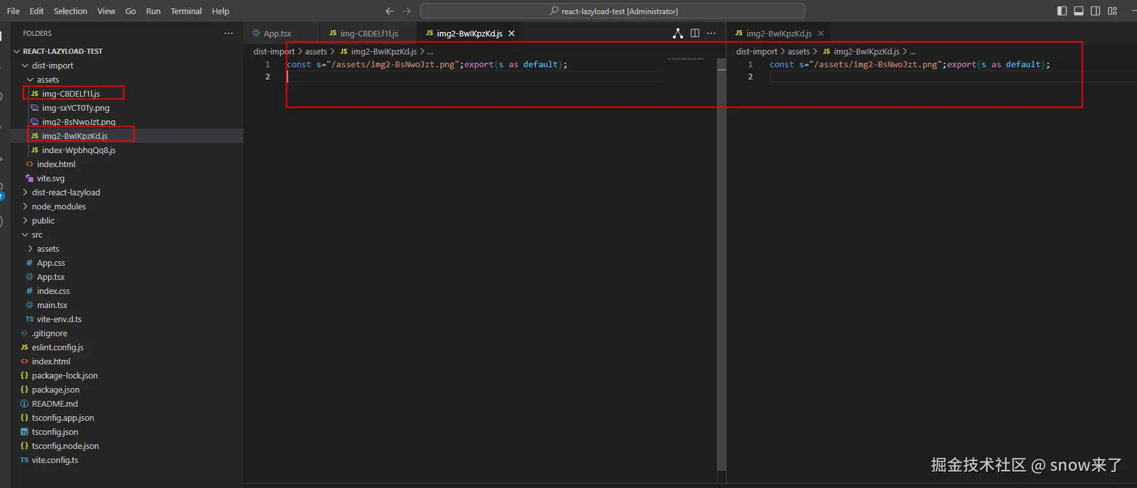1137x488 pixels.
Task: Go forward with the right arrow
Action: pyautogui.click(x=407, y=11)
